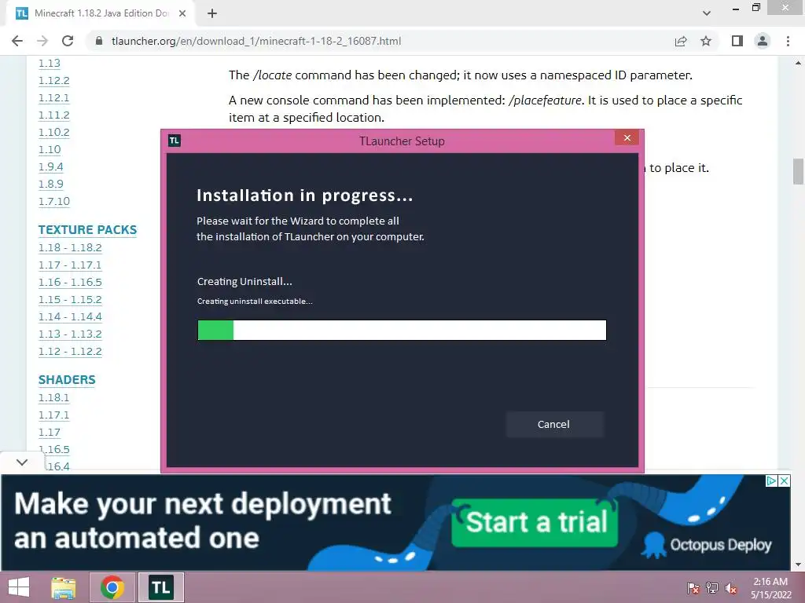Open shaders 1.18.1 link

(x=54, y=397)
